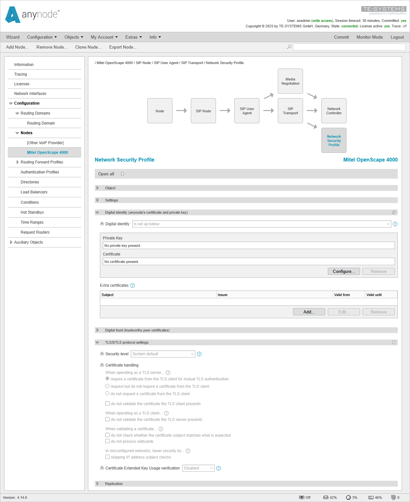
Task: Open the Configuration menu
Action: 42,37
